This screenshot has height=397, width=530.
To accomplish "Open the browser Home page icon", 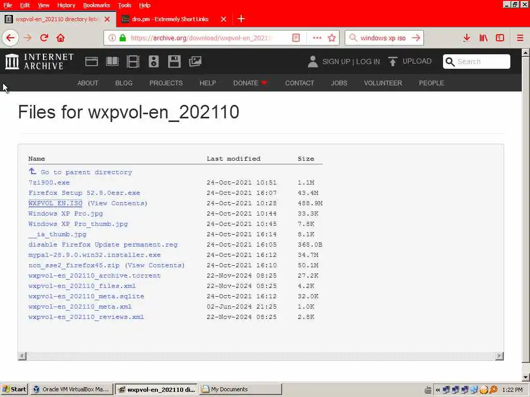I will click(61, 38).
